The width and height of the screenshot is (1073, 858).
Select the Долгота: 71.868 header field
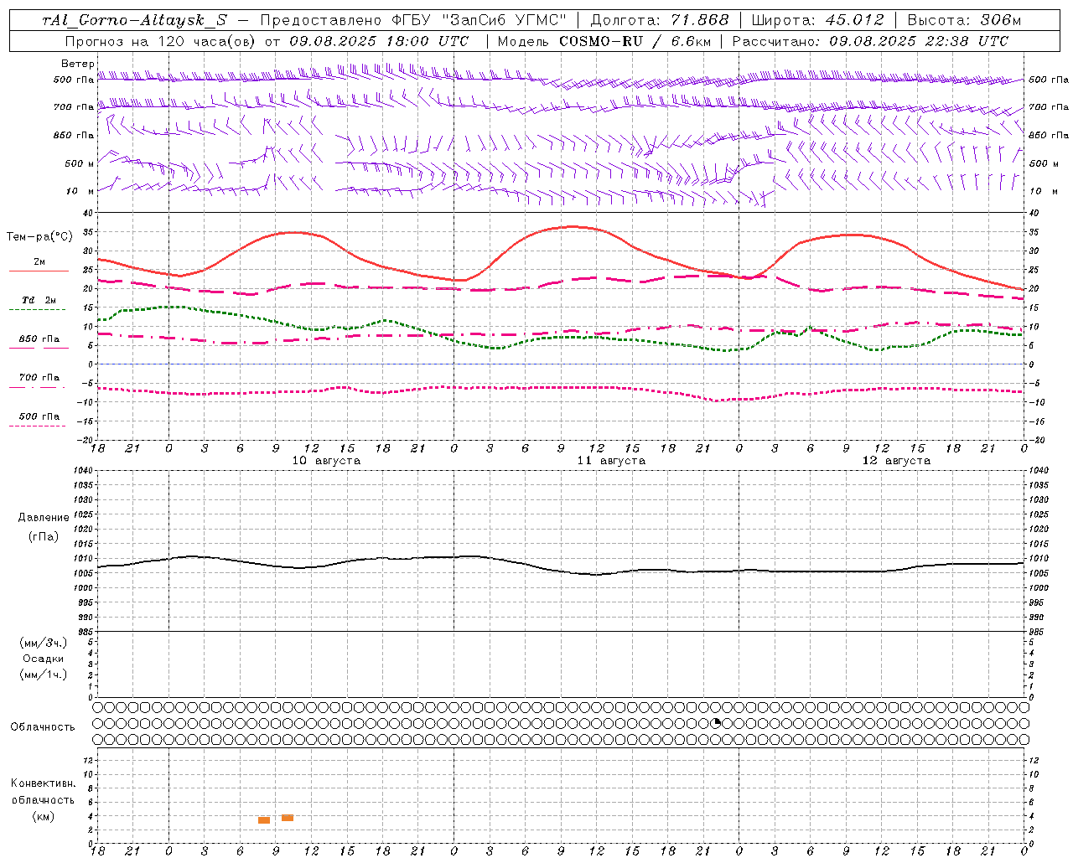click(x=660, y=21)
